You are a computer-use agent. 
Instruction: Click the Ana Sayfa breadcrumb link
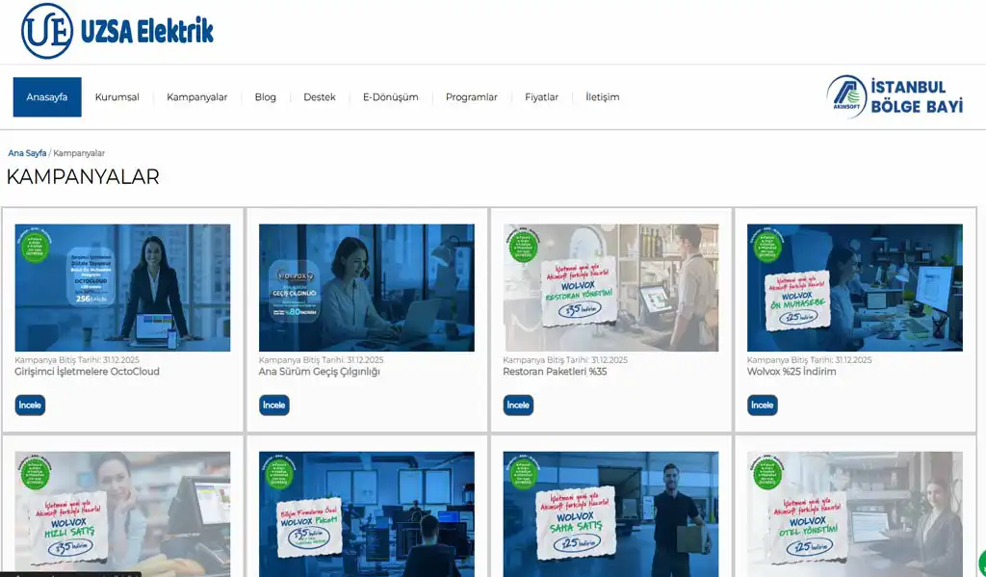point(27,153)
